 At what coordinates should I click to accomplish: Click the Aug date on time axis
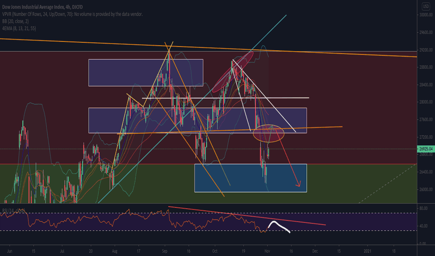click(114, 251)
